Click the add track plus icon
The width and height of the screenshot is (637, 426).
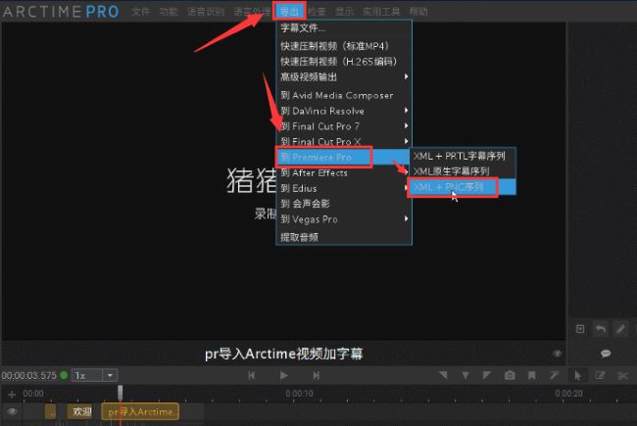pyautogui.click(x=13, y=394)
